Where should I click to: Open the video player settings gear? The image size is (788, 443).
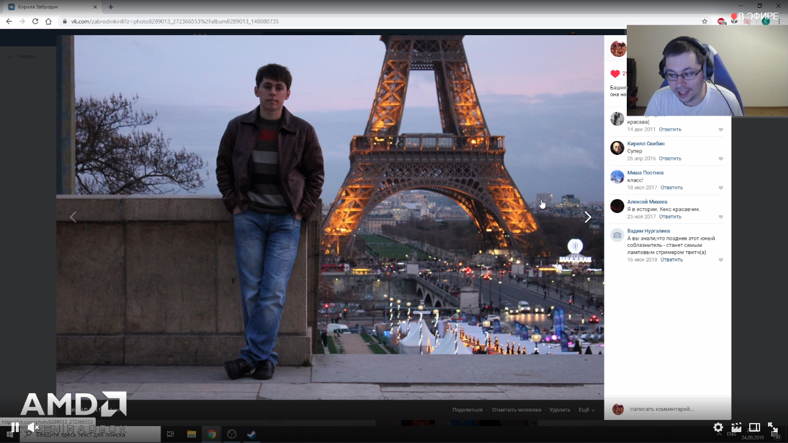[718, 427]
